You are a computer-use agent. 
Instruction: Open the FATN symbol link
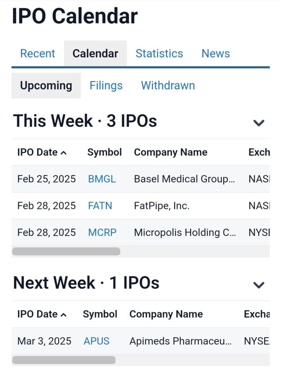pos(100,206)
